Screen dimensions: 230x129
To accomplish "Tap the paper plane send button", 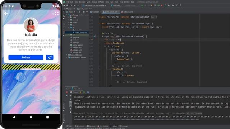I will click(50, 57).
